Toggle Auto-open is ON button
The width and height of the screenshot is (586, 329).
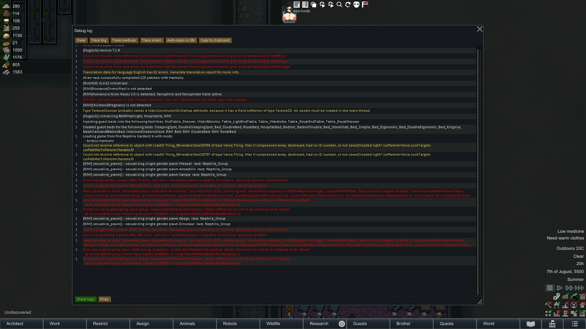[181, 40]
